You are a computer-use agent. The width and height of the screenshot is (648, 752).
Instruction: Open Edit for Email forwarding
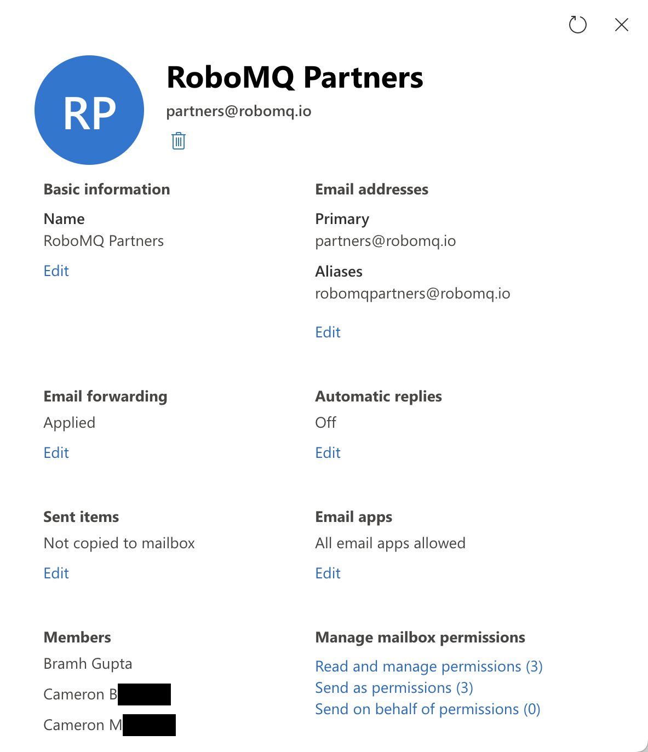click(x=56, y=453)
